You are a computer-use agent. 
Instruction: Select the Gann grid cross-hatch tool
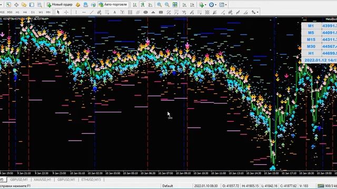(207, 12)
